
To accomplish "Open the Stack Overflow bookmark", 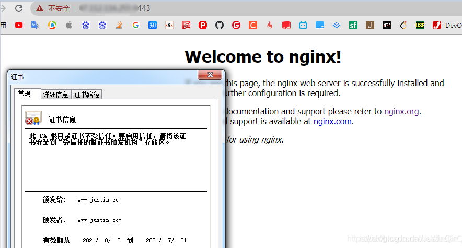I will point(119,25).
